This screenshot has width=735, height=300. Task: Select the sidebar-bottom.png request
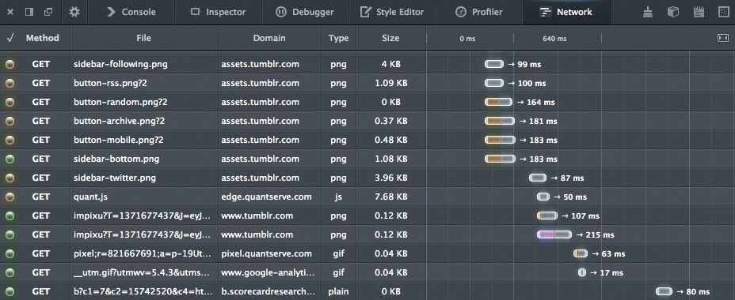367,159
